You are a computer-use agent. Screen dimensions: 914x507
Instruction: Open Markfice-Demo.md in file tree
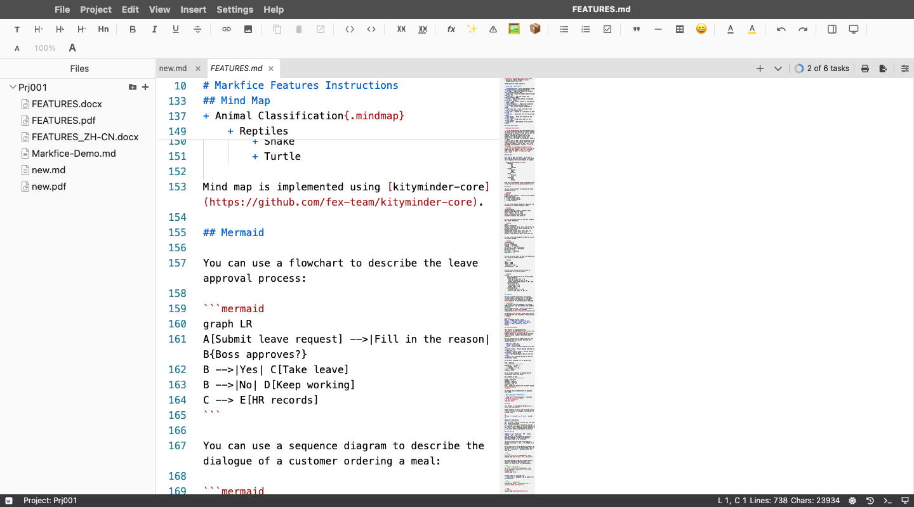(74, 154)
